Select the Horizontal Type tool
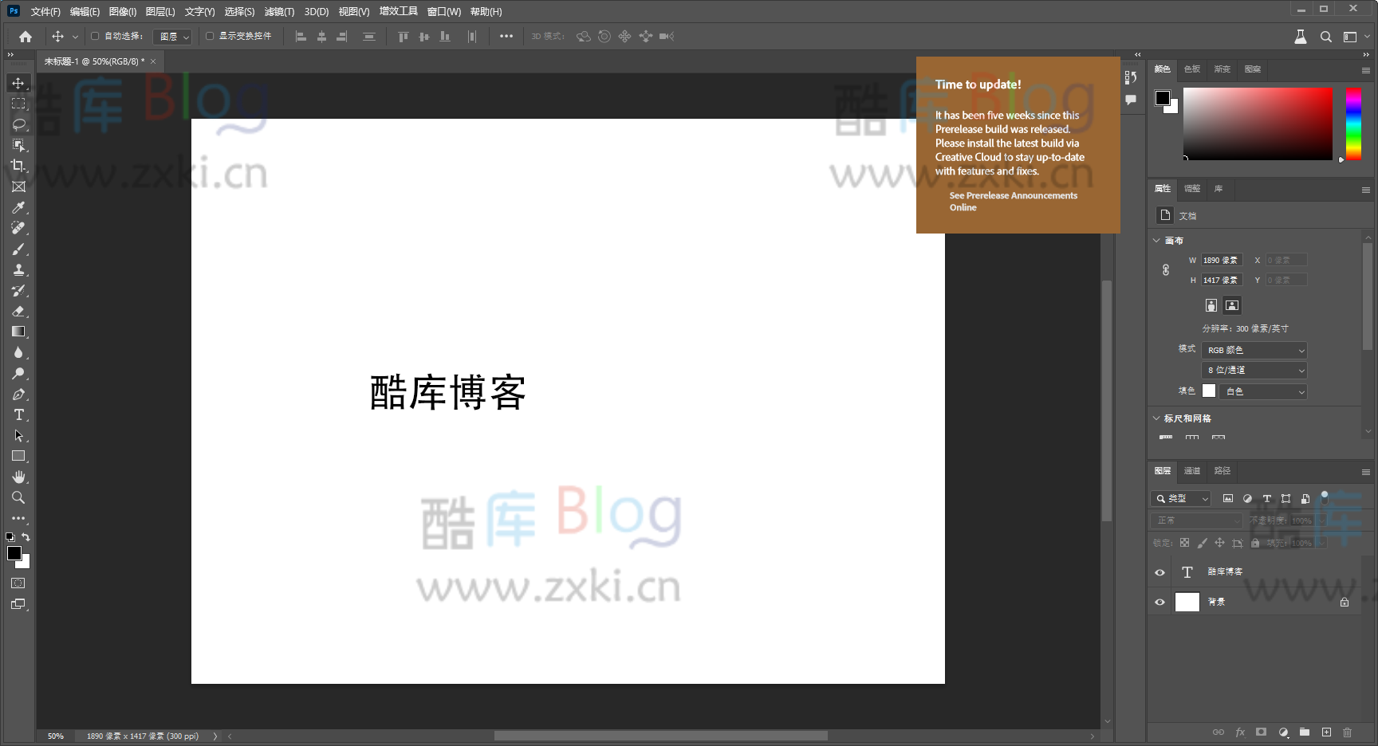 (18, 414)
